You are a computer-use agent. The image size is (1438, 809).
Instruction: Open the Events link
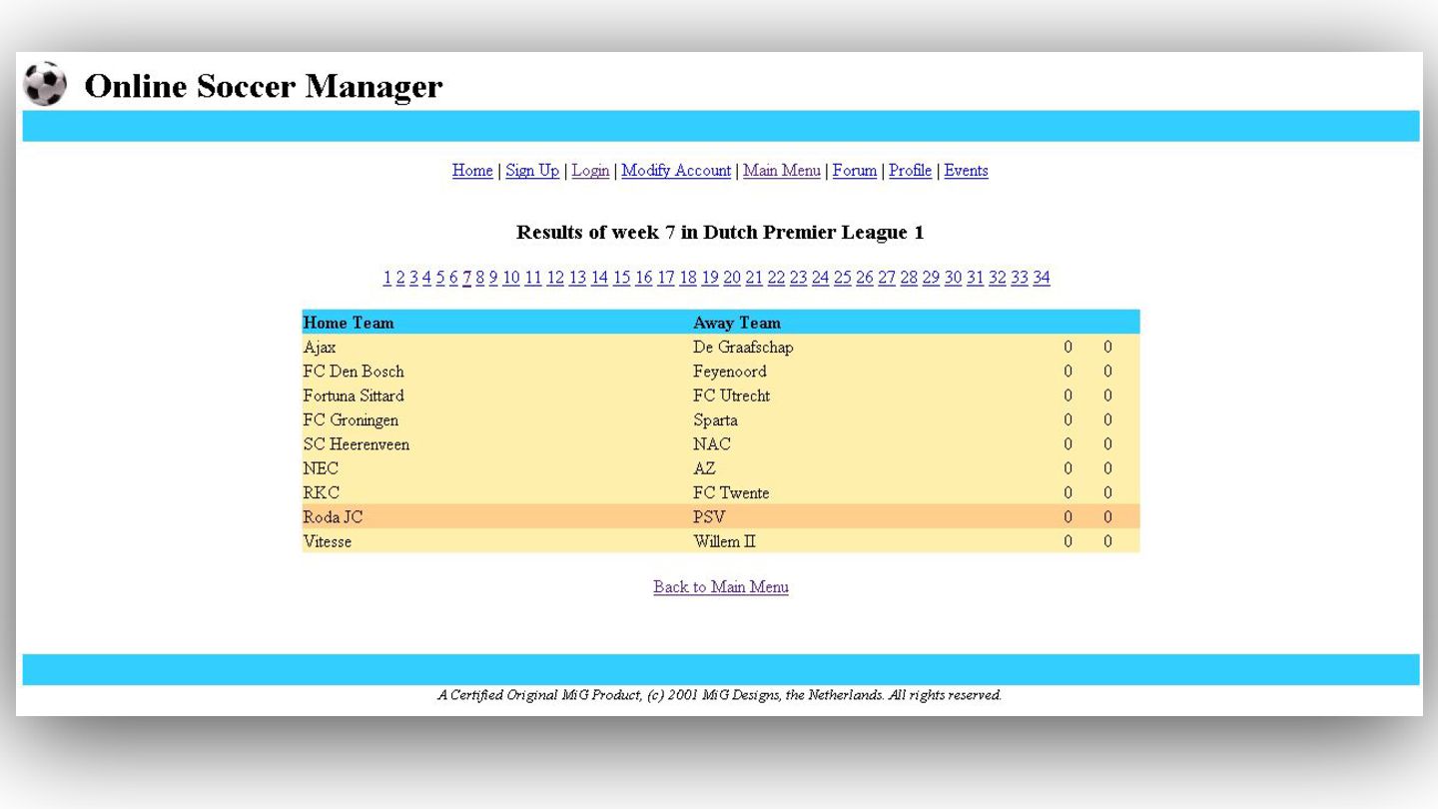(966, 170)
